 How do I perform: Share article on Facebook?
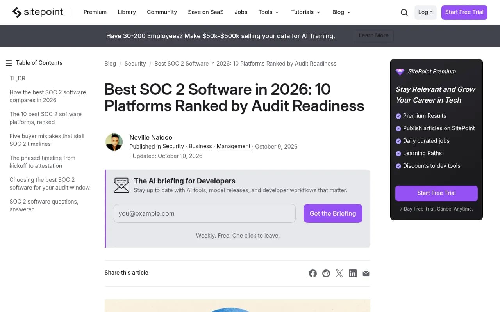[x=313, y=273]
